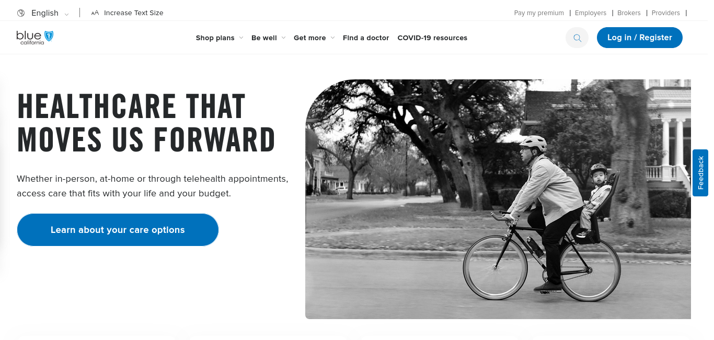Click Increase Text Size option
The image size is (714, 340).
[134, 13]
